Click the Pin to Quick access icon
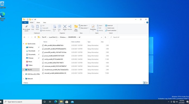 (26, 27)
